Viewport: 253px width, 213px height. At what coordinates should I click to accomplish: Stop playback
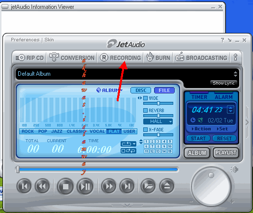click(65, 186)
